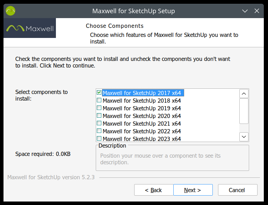Select the SketchUp 2021 x64 checkbox

99,124
